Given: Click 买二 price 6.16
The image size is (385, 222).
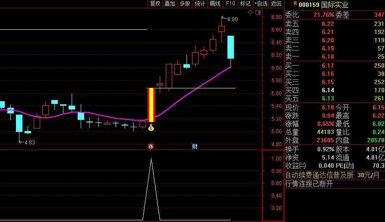Looking at the screenshot, I should 328,74.
